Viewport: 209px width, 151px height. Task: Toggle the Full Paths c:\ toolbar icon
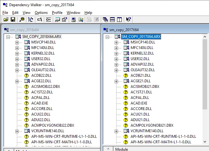(40, 19)
